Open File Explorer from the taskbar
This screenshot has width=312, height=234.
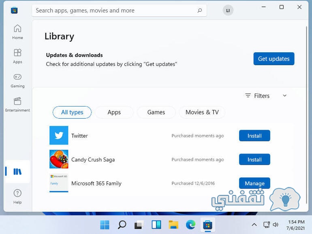pos(173,225)
